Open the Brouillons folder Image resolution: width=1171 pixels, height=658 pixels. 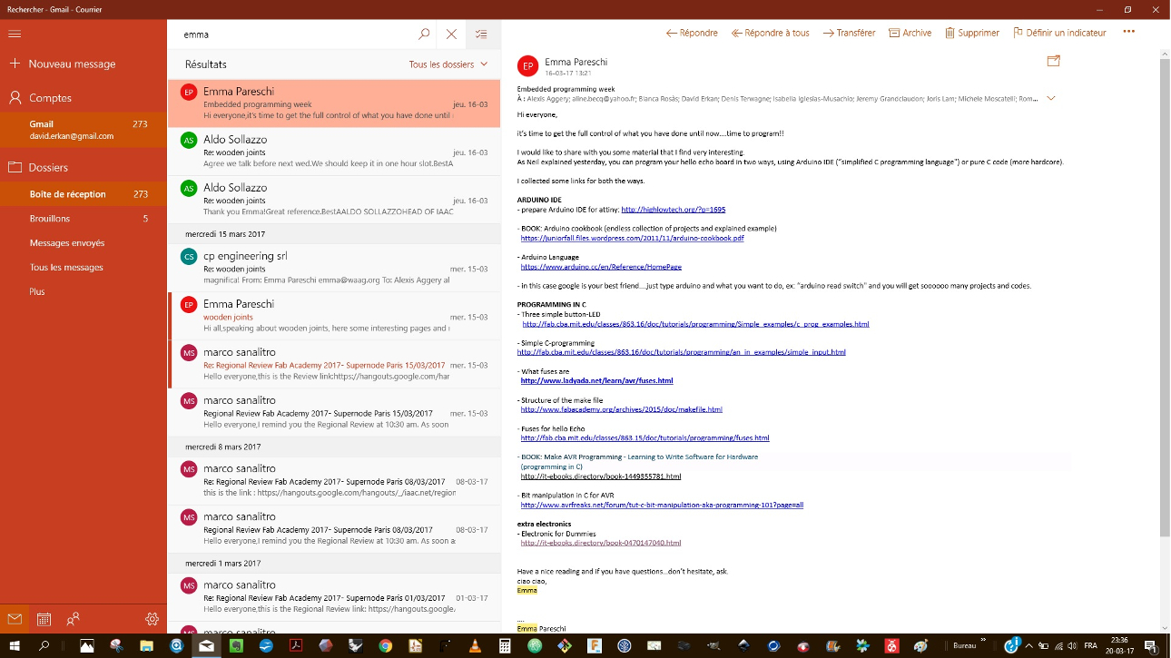pyautogui.click(x=84, y=219)
